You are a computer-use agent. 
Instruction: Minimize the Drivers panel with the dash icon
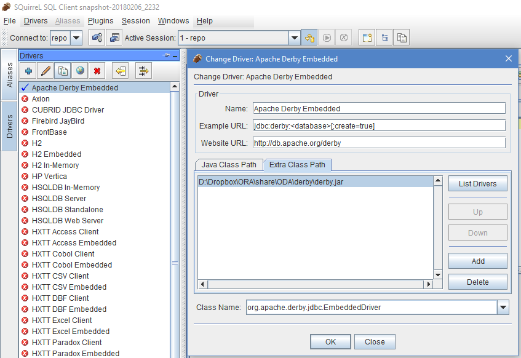tap(175, 56)
